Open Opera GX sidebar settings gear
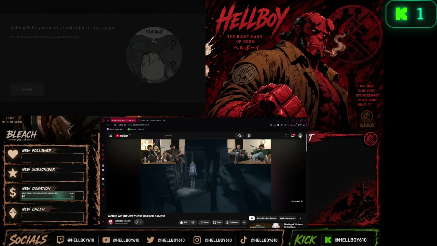 [103, 195]
